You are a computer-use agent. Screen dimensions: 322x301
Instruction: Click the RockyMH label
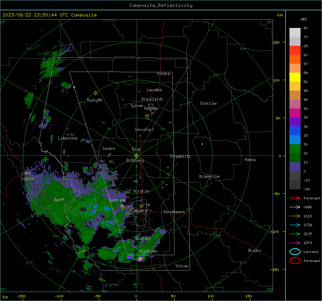pyautogui.click(x=94, y=100)
